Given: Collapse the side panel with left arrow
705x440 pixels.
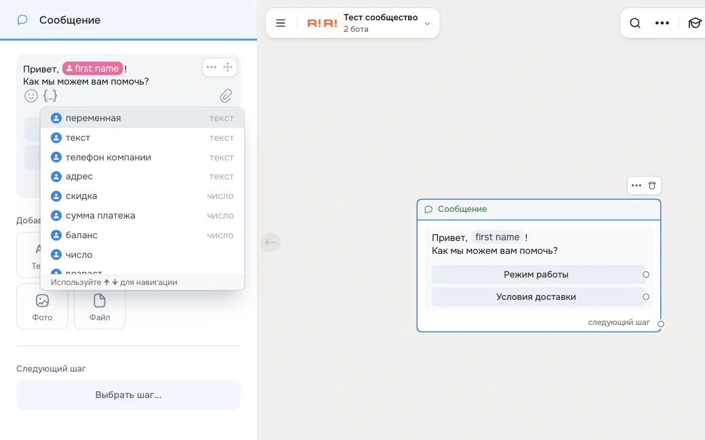Looking at the screenshot, I should click(x=270, y=242).
